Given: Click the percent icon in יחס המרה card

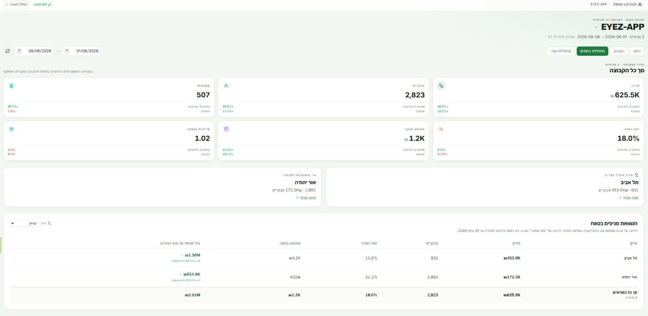Looking at the screenshot, I should (x=441, y=129).
